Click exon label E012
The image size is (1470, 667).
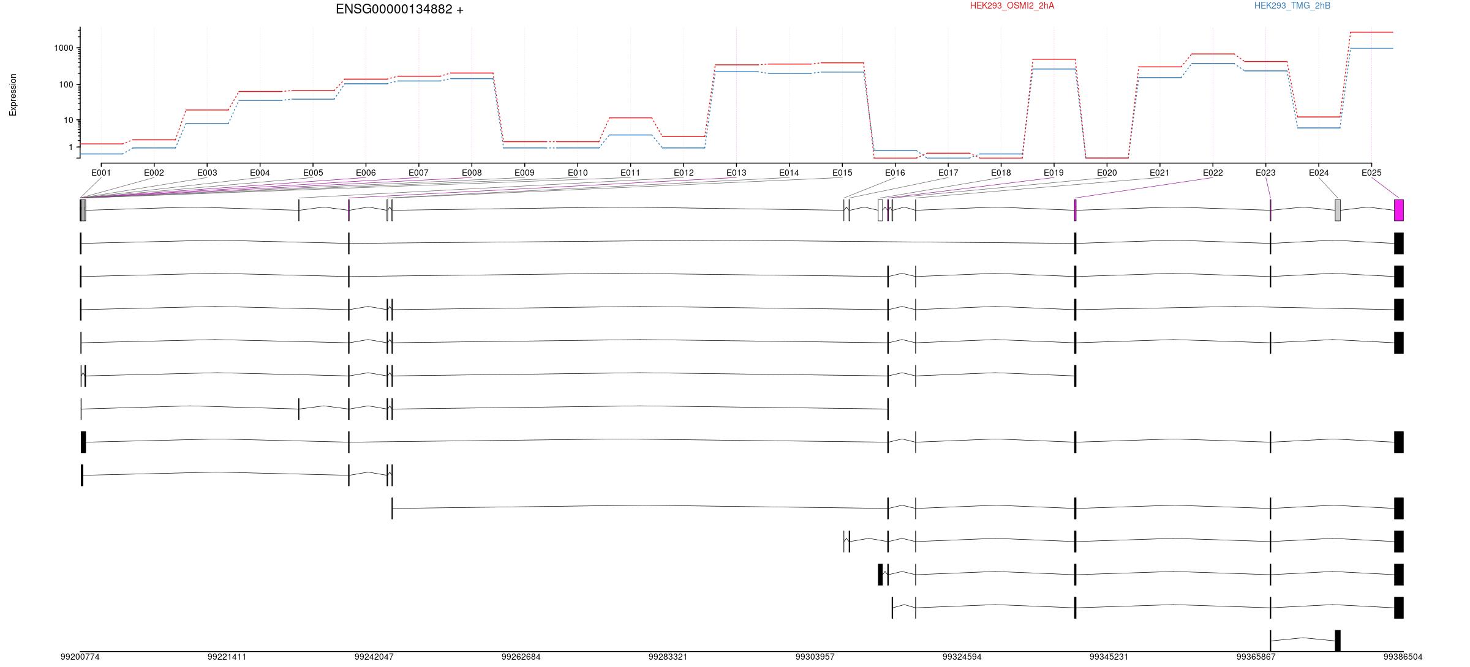[684, 173]
